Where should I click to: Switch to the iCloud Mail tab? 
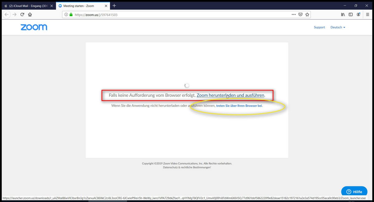pos(28,6)
